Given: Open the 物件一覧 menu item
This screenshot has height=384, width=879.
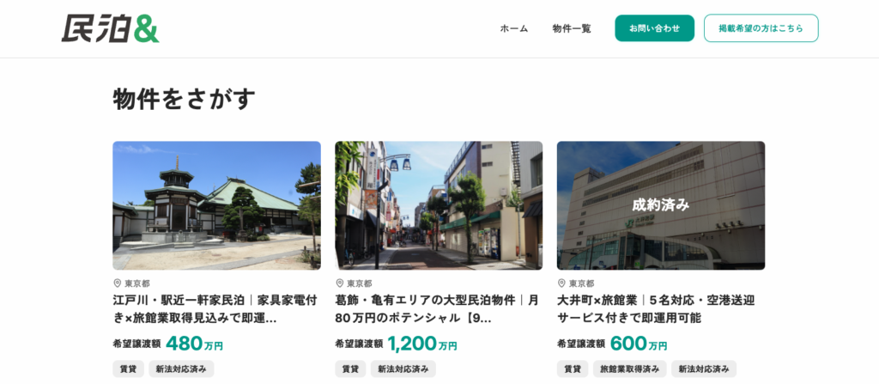Looking at the screenshot, I should [x=571, y=28].
